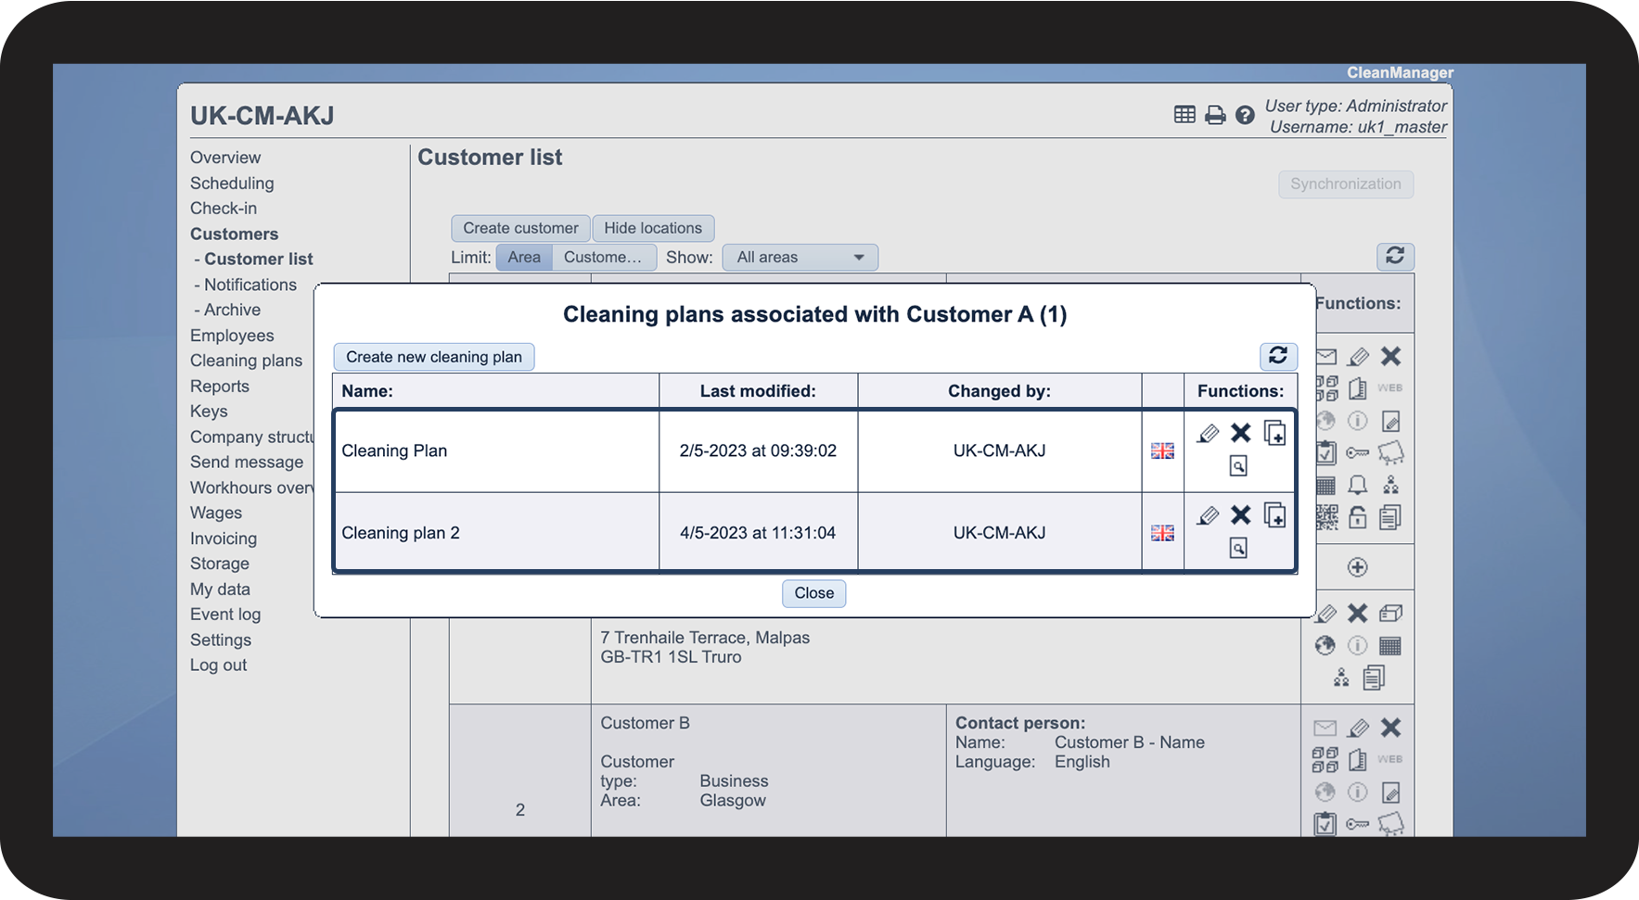Select UK flag in "Cleaning Plan" row
The width and height of the screenshot is (1639, 900).
[1162, 451]
